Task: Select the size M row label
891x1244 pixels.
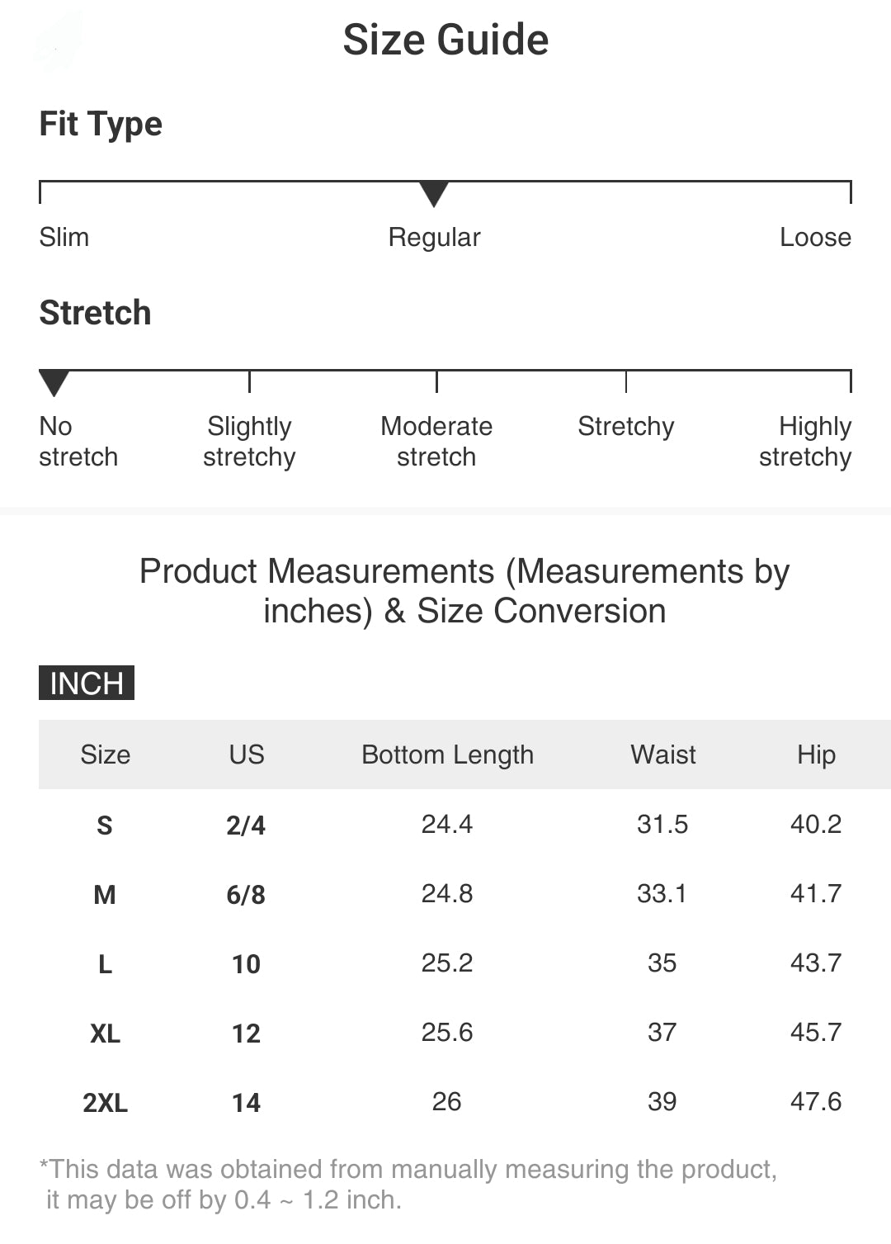Action: (105, 894)
